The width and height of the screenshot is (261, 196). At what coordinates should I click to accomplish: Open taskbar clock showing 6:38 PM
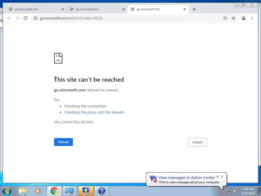pos(248,191)
